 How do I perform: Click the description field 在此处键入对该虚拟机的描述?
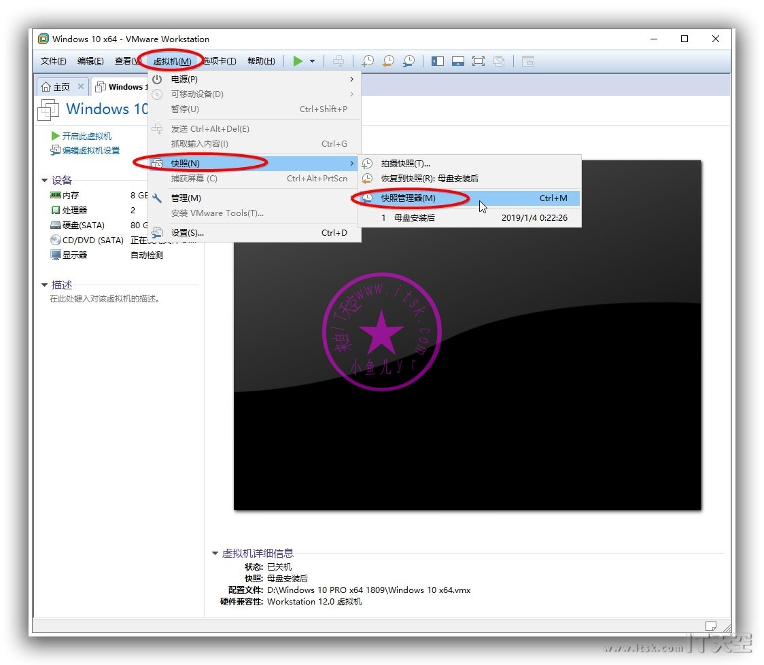tap(105, 298)
